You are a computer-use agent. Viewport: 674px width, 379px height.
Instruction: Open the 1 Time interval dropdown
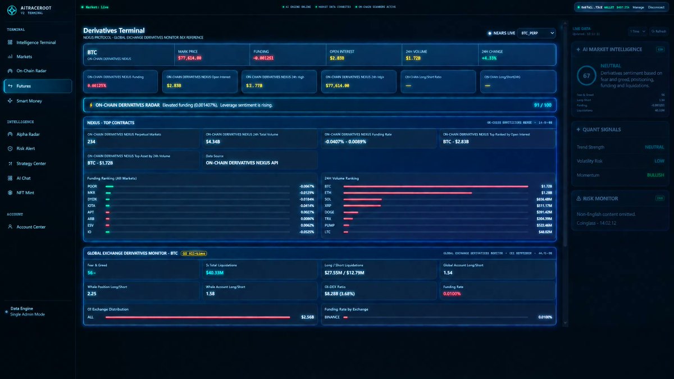pyautogui.click(x=637, y=31)
